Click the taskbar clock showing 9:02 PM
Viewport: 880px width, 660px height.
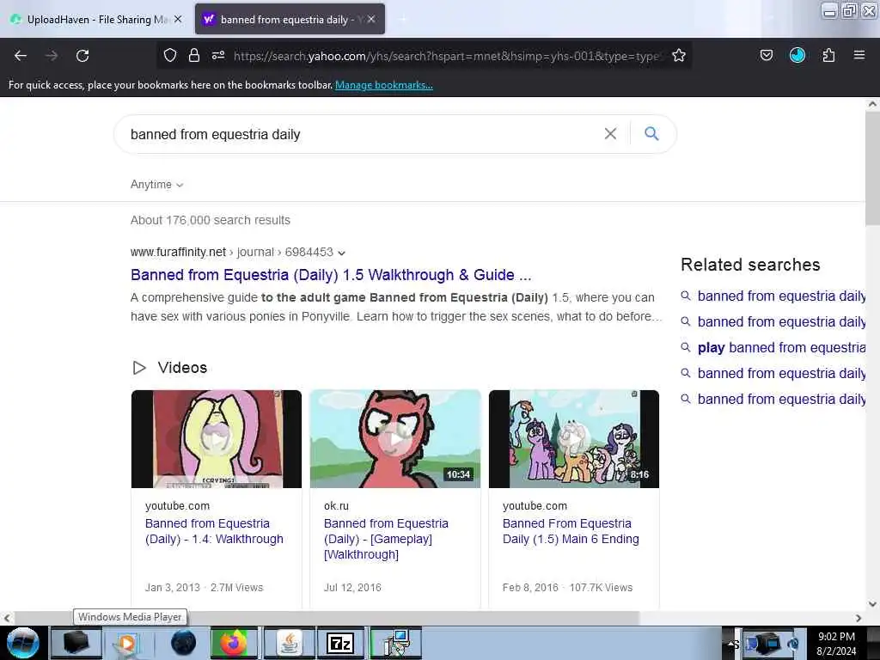(x=836, y=644)
